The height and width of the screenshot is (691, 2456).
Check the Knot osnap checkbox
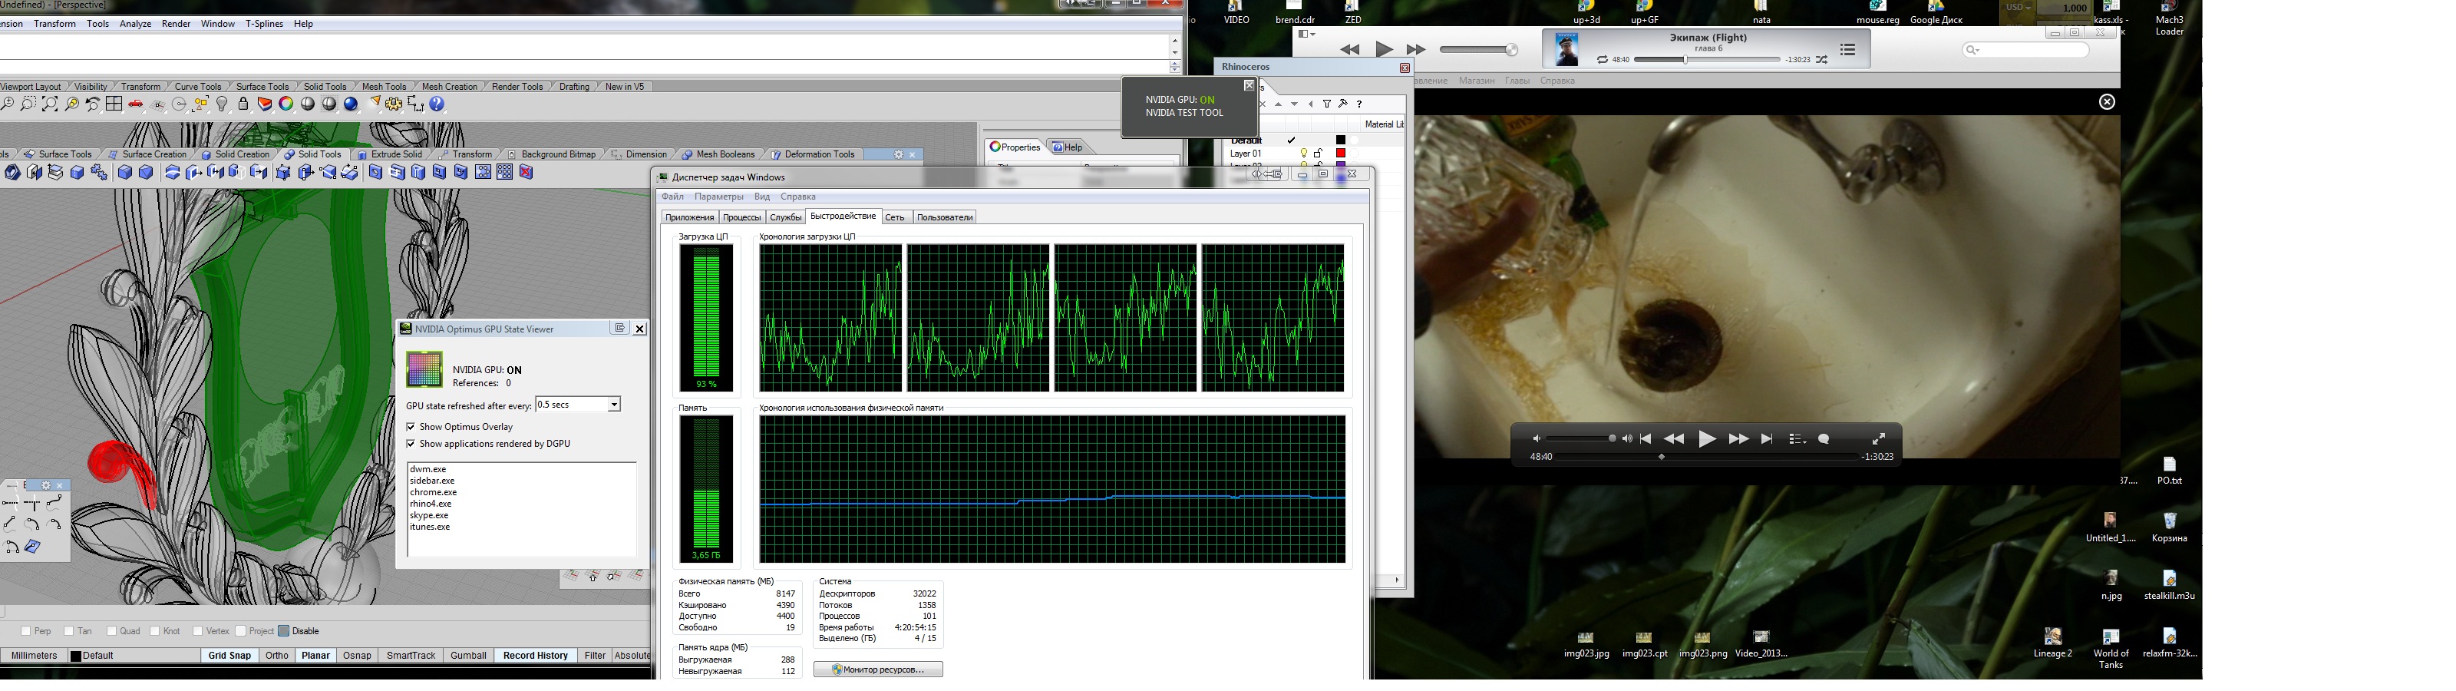pos(154,631)
